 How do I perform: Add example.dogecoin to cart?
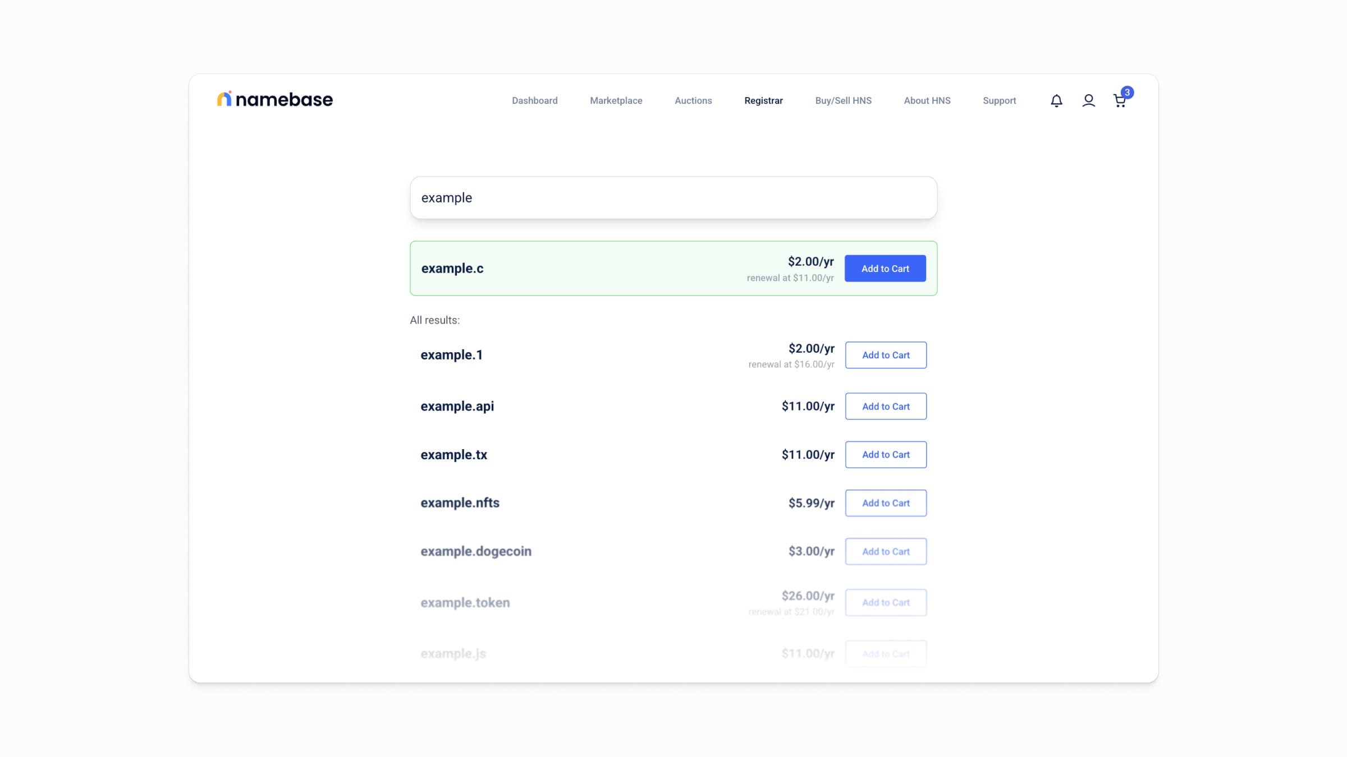tap(886, 551)
